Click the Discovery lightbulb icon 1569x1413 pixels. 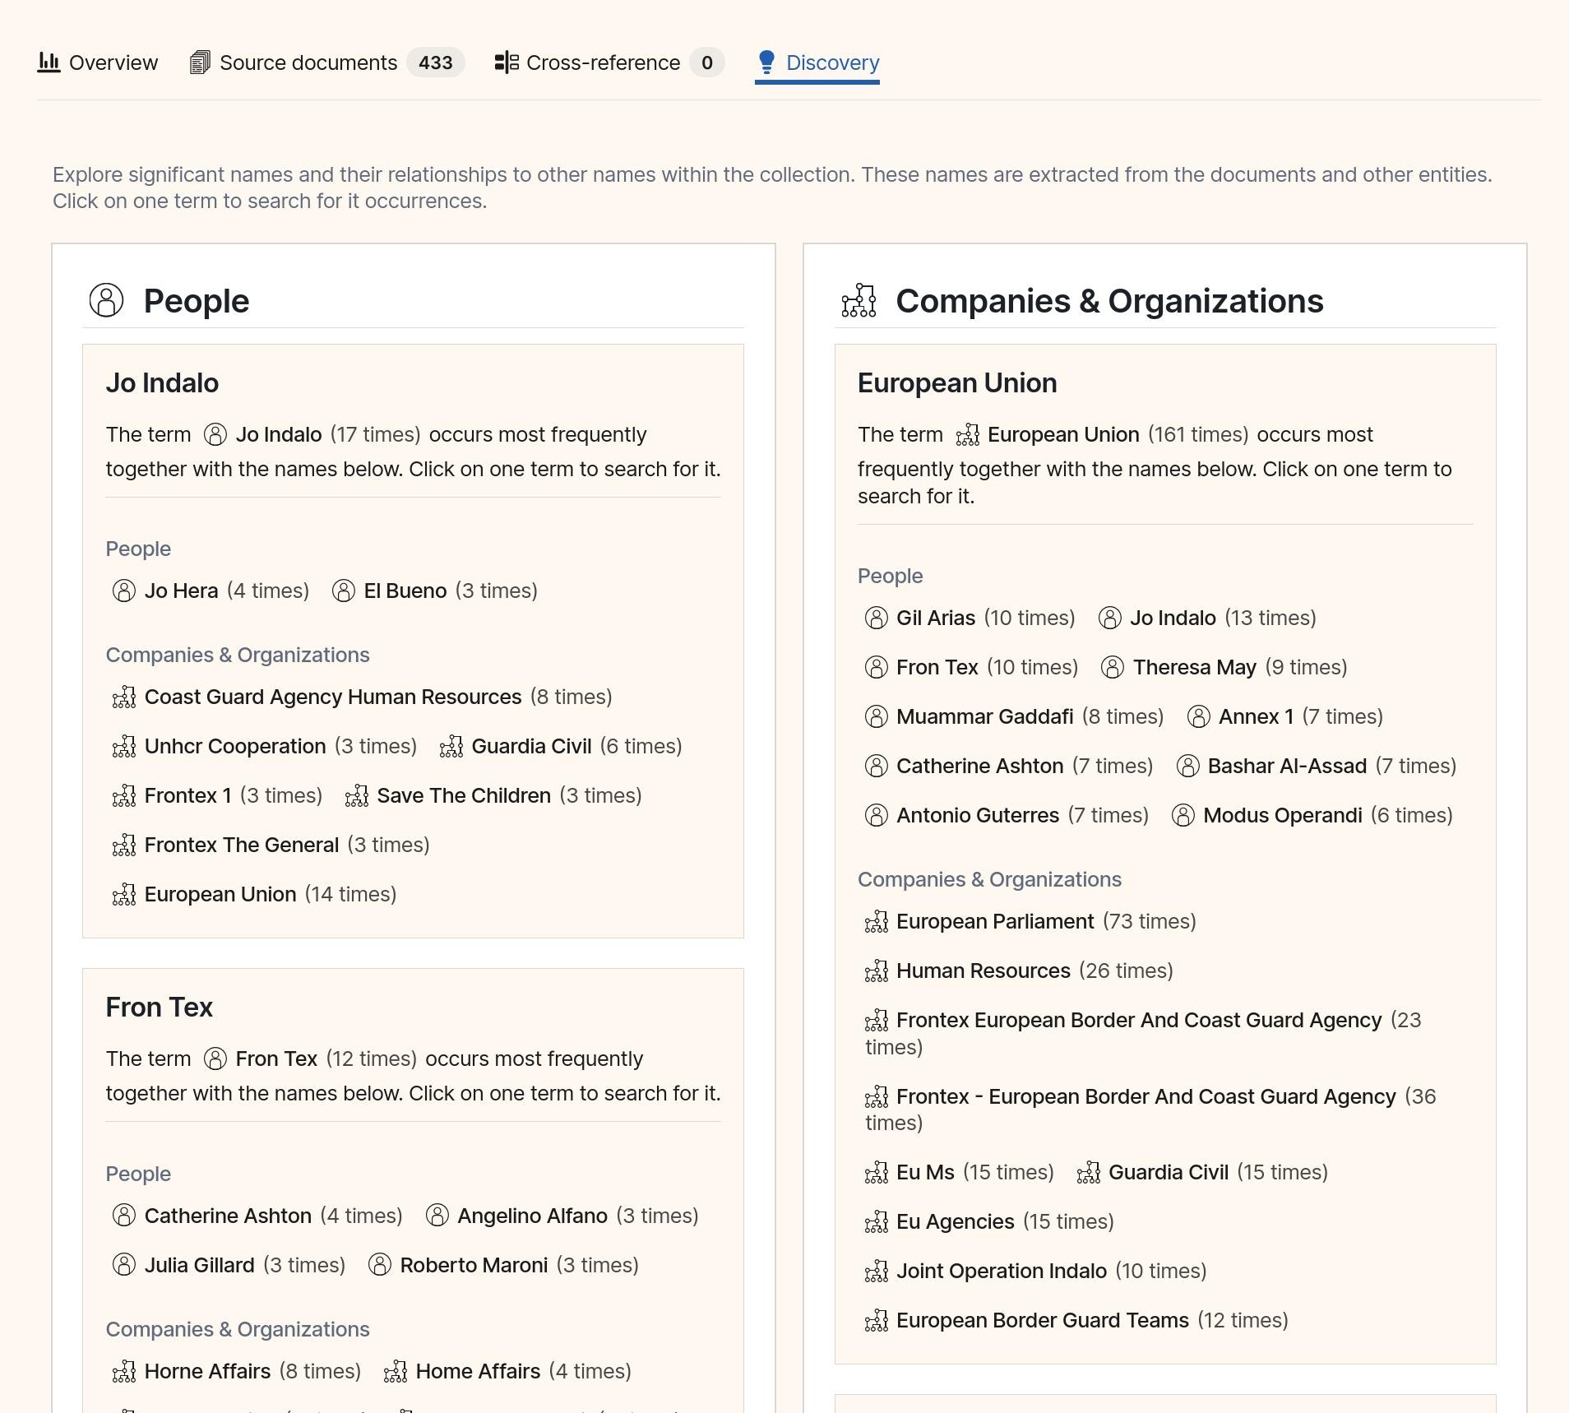pyautogui.click(x=766, y=63)
